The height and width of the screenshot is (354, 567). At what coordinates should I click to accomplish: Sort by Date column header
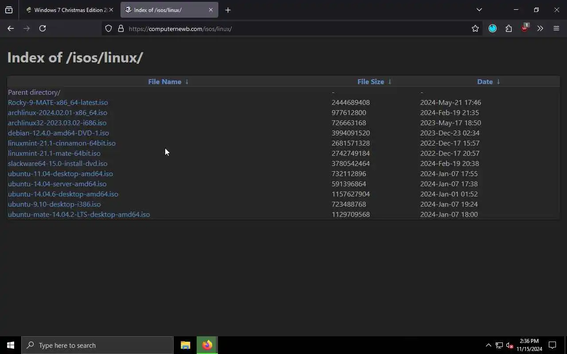(x=485, y=81)
